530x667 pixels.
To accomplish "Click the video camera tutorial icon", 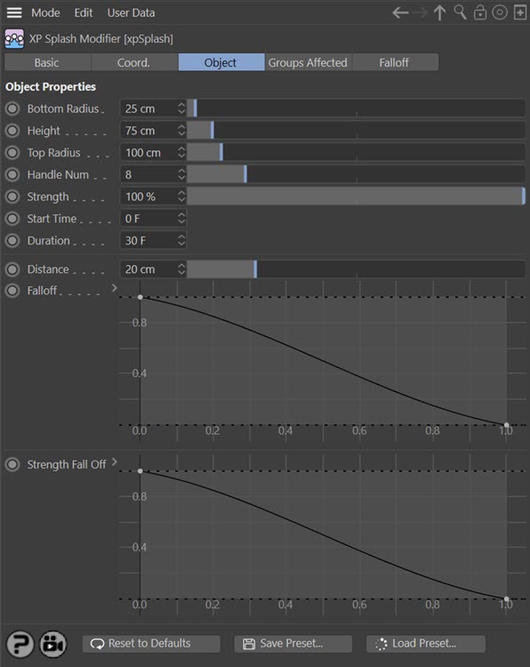I will click(53, 644).
